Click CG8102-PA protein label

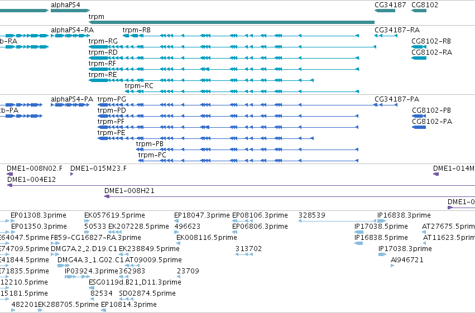point(432,122)
